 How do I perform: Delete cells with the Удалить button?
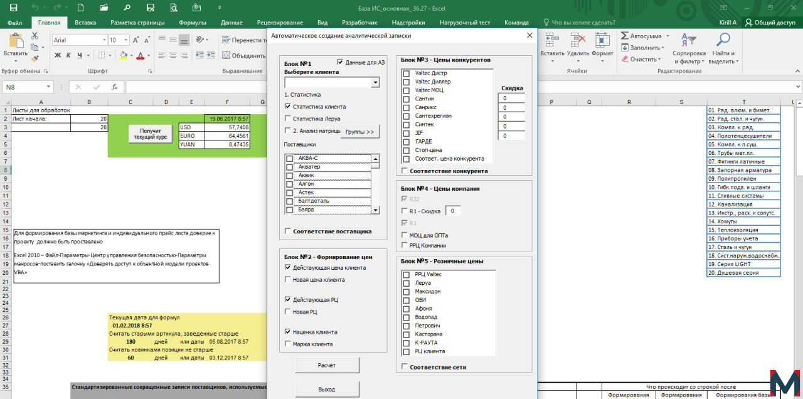click(x=577, y=47)
